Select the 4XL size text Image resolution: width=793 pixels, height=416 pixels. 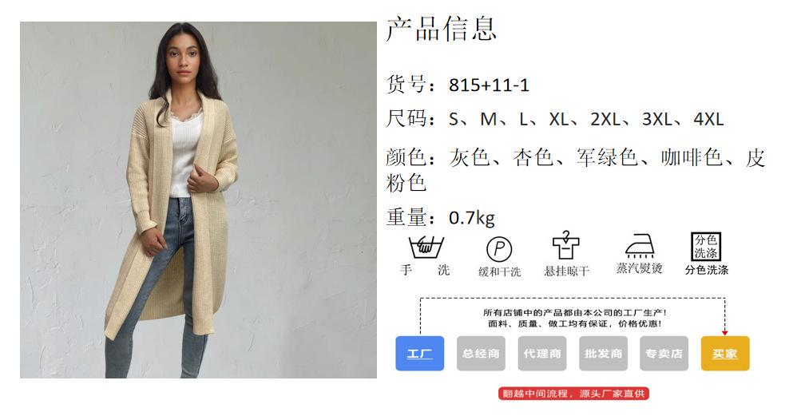tap(708, 119)
